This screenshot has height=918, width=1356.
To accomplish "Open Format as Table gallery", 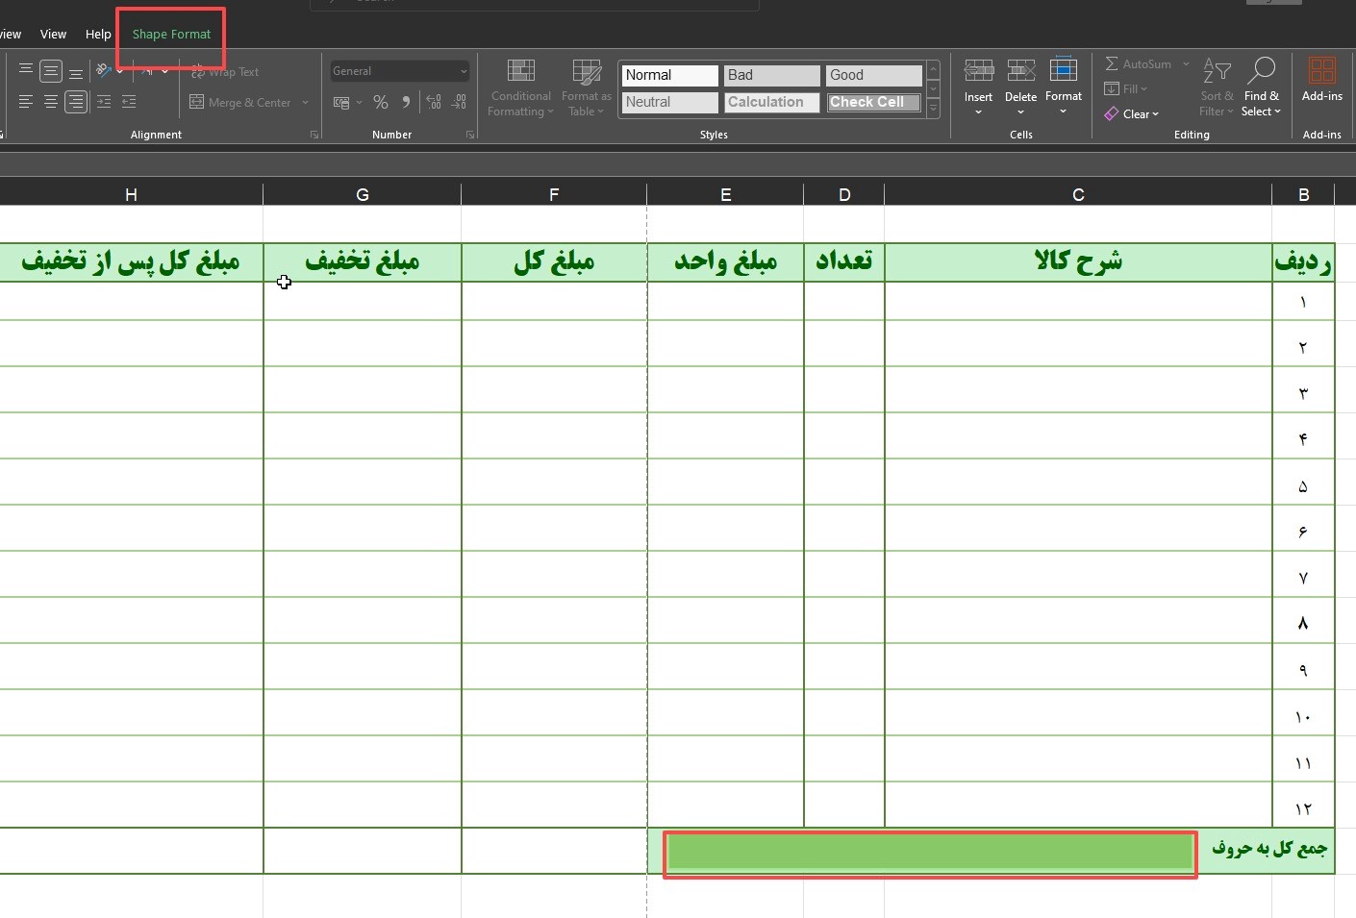I will [586, 87].
